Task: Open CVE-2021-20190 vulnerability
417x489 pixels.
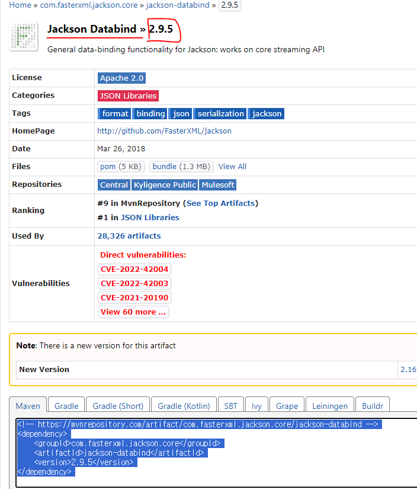Action: 134,298
